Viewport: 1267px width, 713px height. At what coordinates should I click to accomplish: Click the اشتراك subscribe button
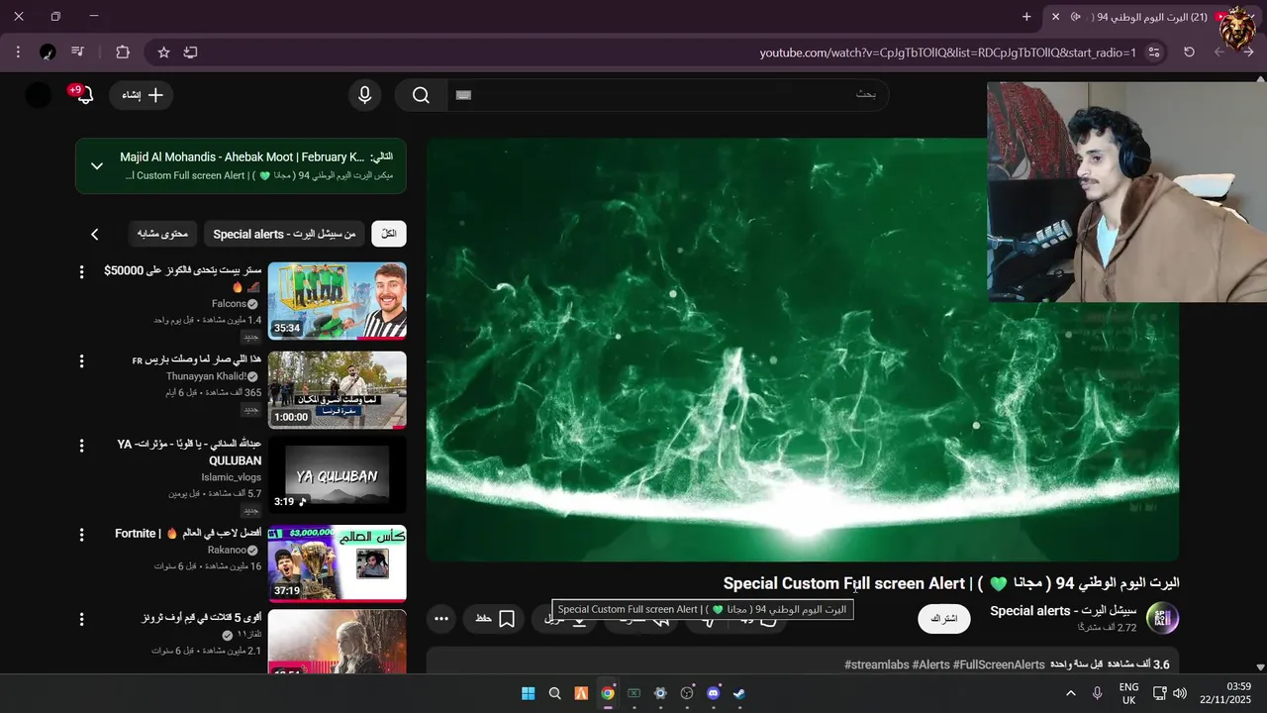[944, 619]
